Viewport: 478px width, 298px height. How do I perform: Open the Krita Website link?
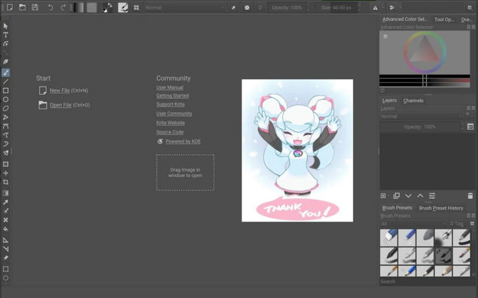[x=170, y=123]
